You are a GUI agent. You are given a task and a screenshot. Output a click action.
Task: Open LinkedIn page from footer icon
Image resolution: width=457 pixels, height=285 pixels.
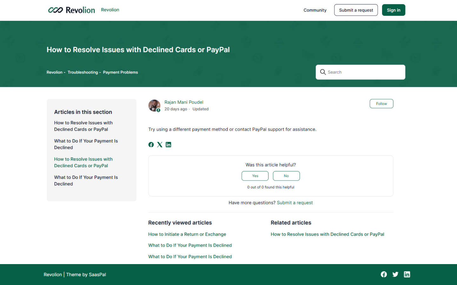[407, 274]
